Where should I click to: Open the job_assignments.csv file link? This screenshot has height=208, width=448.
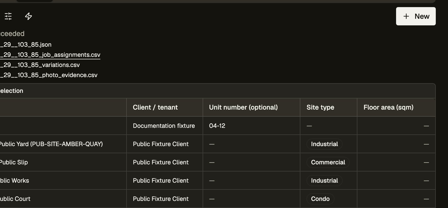click(50, 55)
